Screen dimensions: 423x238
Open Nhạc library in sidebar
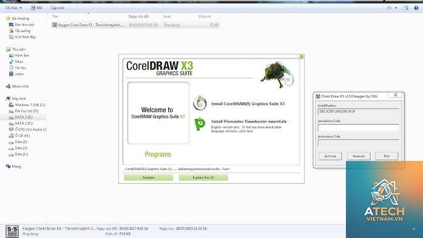(x=16, y=62)
